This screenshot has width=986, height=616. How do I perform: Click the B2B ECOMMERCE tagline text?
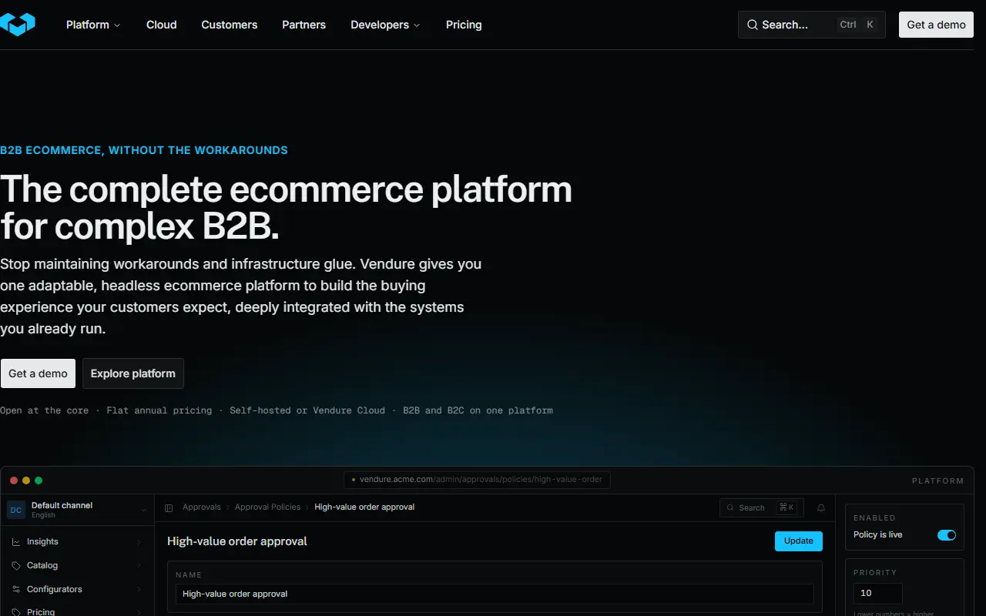pos(144,150)
